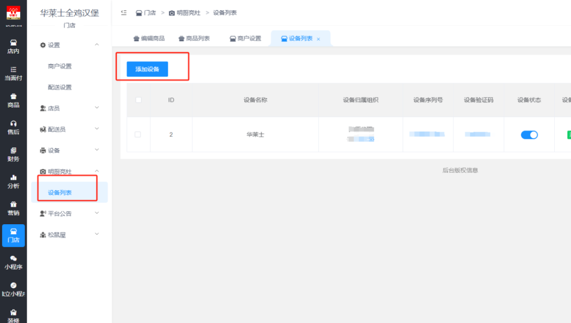The width and height of the screenshot is (571, 323).
Task: Expand the 设备 menu chevron
Action: click(97, 150)
